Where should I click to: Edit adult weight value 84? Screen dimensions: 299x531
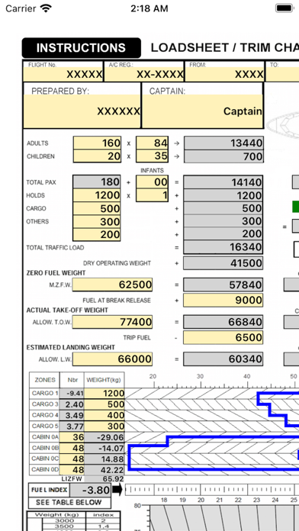point(152,143)
